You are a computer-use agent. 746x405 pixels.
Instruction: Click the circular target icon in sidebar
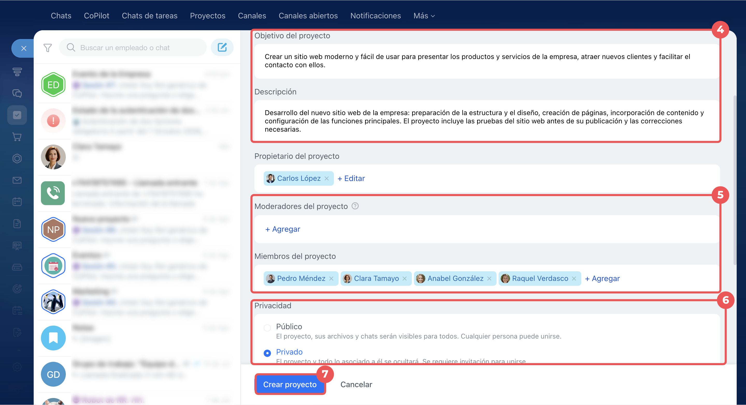tap(17, 289)
